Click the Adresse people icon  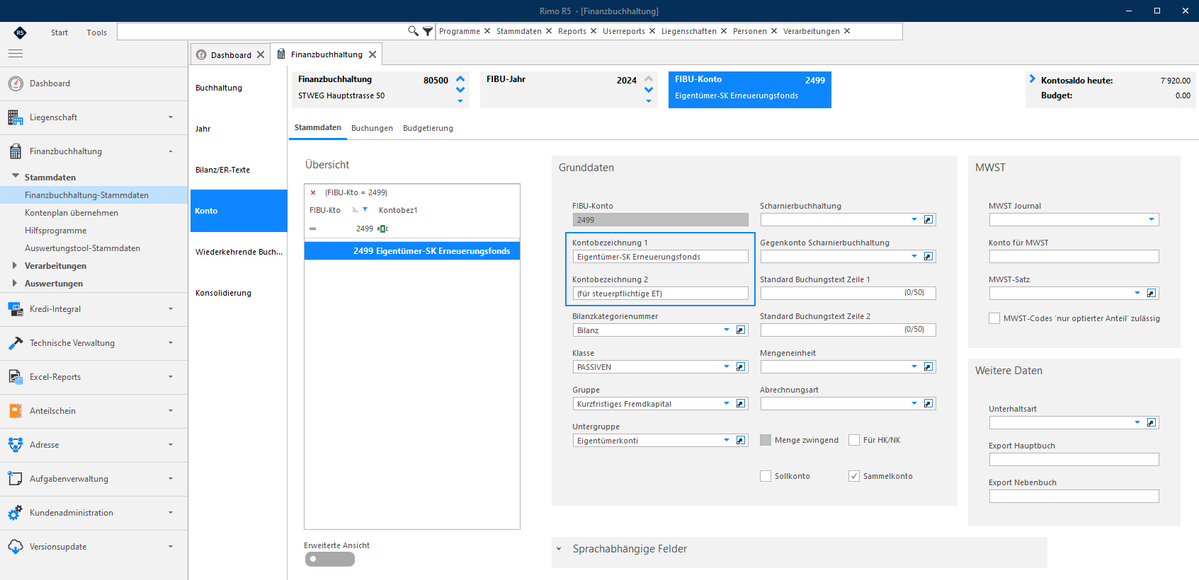tap(16, 445)
